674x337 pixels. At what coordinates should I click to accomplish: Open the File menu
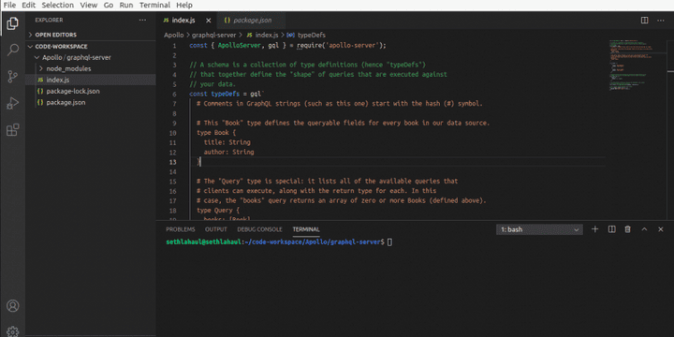coord(9,6)
